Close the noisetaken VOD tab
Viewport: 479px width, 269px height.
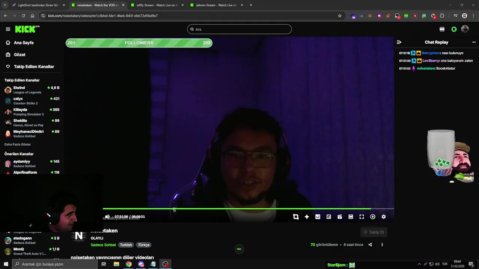coord(123,5)
